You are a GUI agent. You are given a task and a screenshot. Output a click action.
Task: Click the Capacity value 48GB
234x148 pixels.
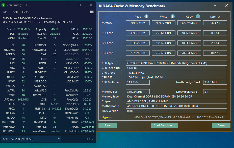[x=55, y=29]
